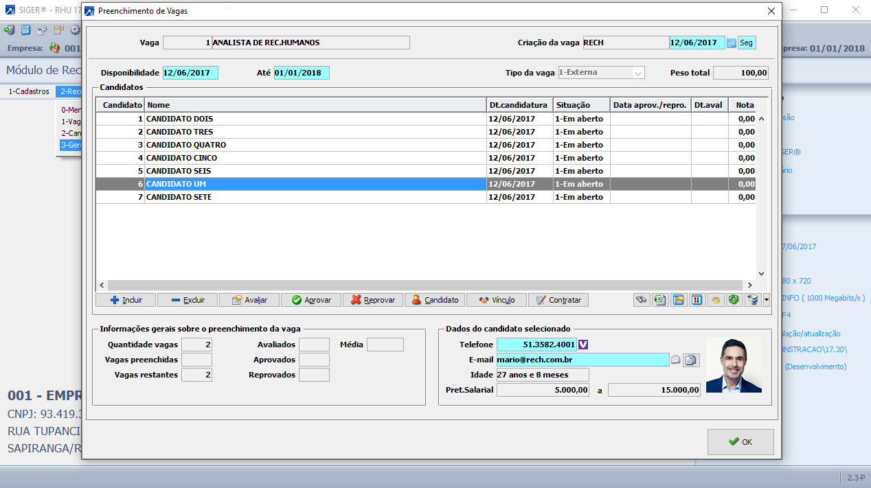Copy e-mail with the copy icon button
This screenshot has height=488, width=871.
click(691, 360)
